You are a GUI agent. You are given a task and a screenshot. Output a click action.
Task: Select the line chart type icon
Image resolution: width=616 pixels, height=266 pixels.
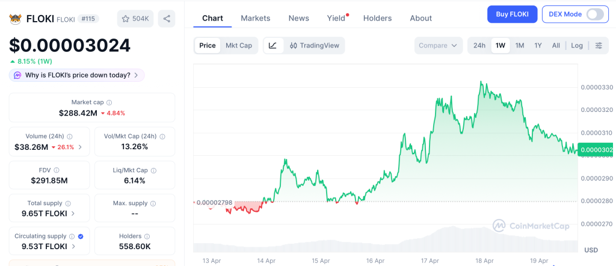coord(273,46)
